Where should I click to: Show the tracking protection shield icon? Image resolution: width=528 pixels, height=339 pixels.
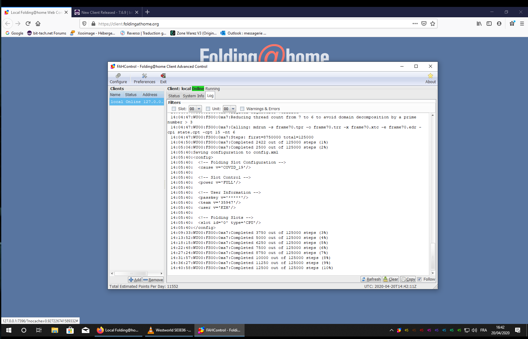(x=84, y=24)
